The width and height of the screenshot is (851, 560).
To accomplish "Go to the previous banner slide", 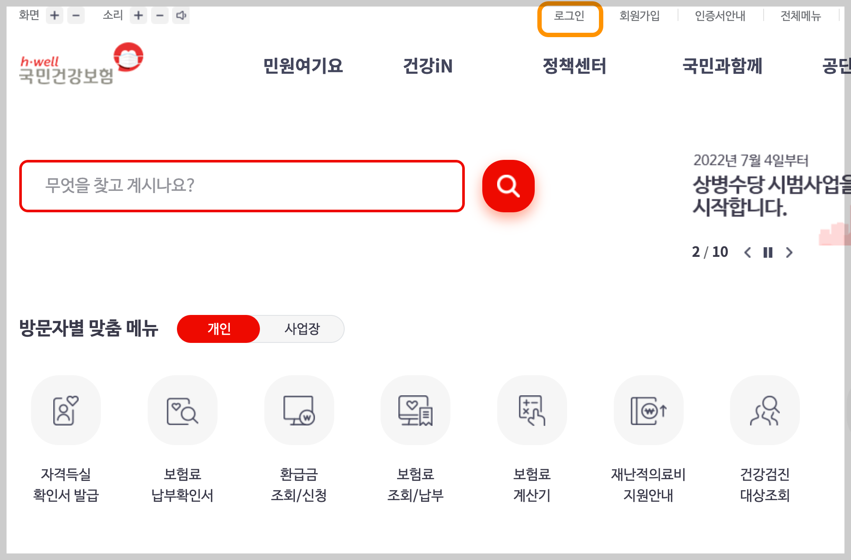I will click(x=747, y=252).
